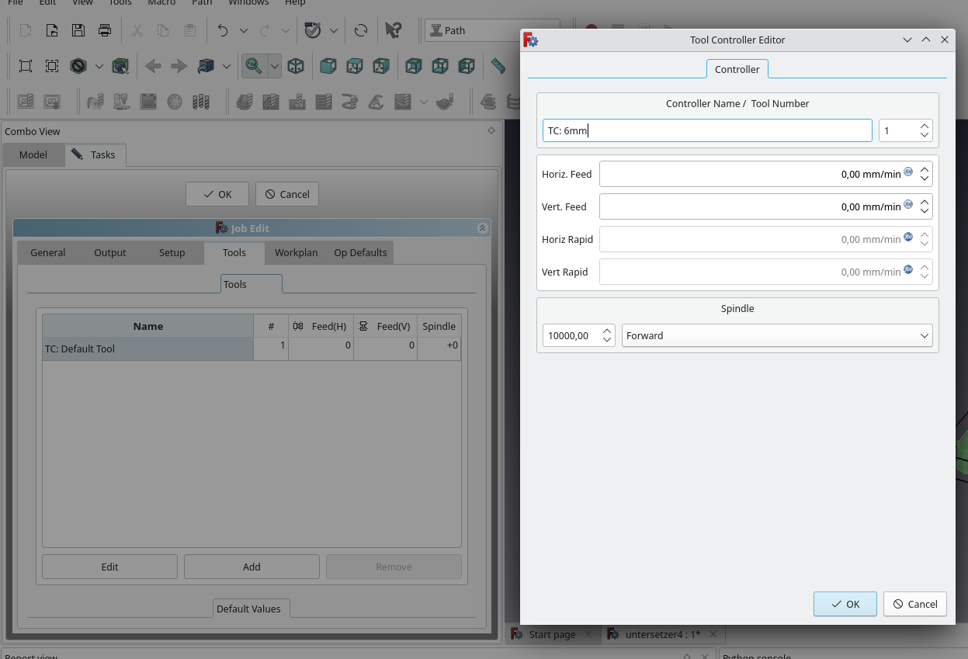
Task: Click the Measure distance ruler icon
Action: click(x=498, y=66)
